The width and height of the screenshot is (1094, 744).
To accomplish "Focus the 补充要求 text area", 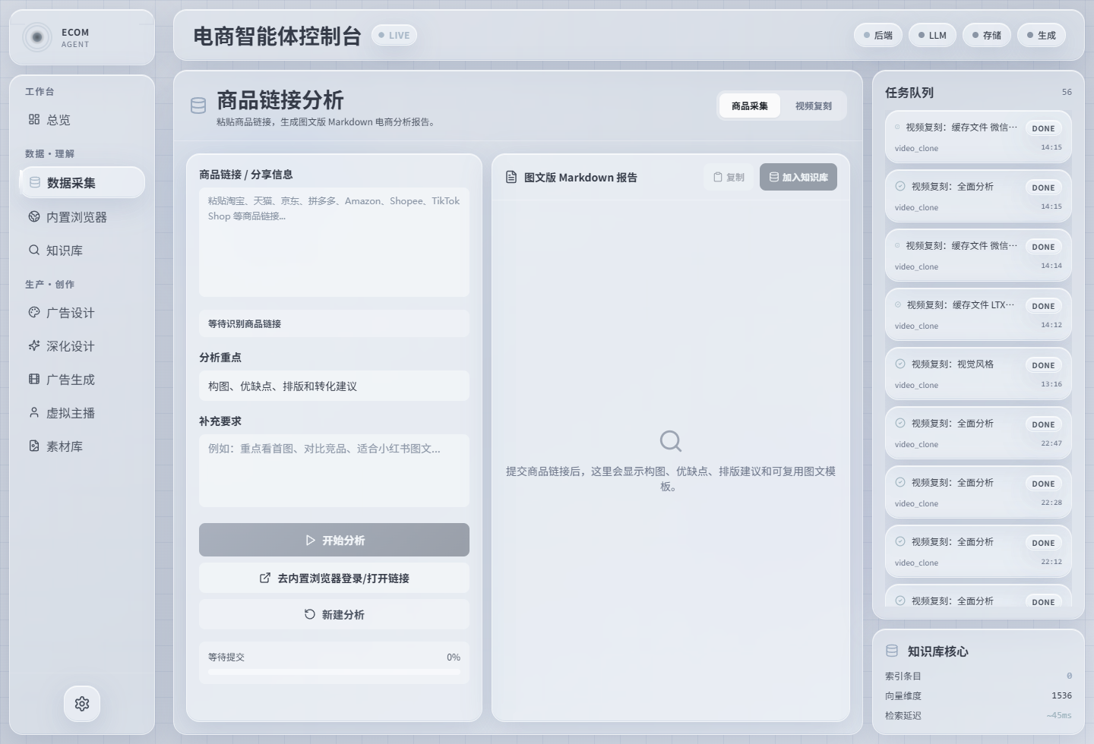I will coord(334,470).
